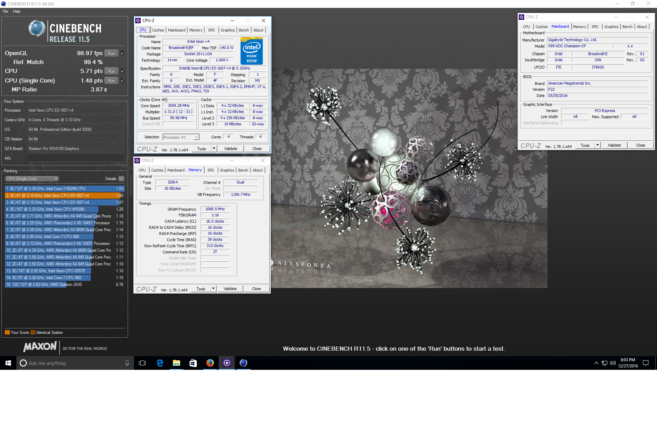Click the MAXON logo
This screenshot has width=657, height=439.
coord(40,347)
